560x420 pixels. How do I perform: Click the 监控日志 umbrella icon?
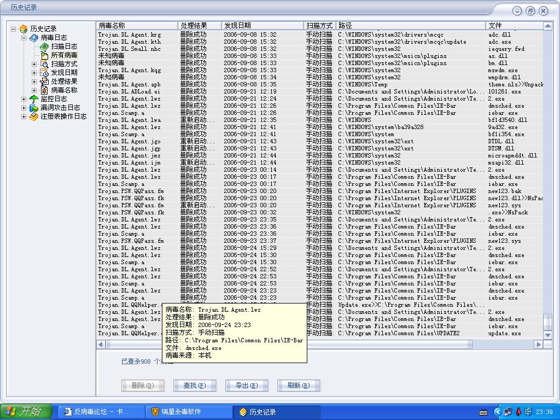click(x=34, y=99)
